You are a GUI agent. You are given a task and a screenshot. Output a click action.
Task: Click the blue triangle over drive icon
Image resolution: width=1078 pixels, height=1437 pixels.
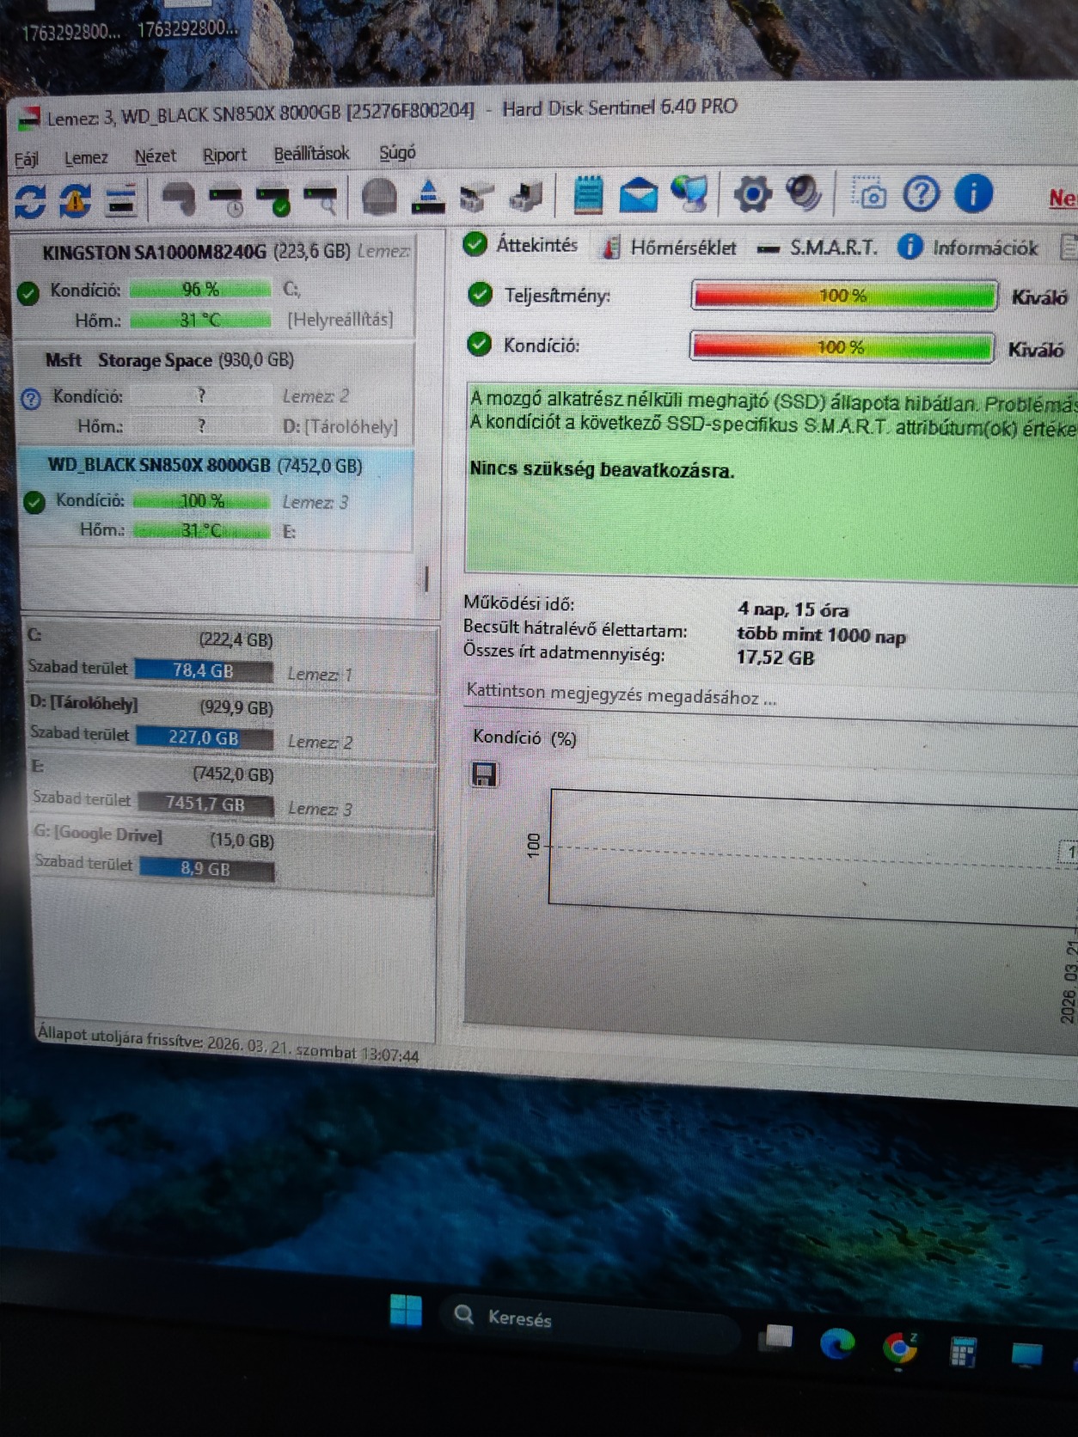click(428, 197)
